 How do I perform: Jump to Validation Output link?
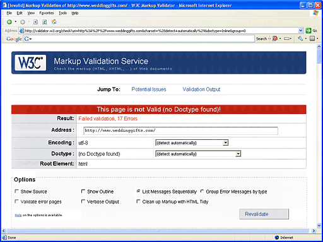201,89
